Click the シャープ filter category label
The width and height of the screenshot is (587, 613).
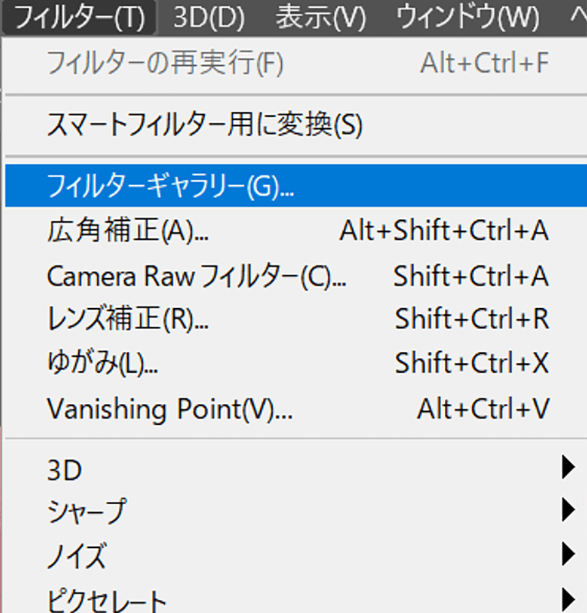click(85, 512)
